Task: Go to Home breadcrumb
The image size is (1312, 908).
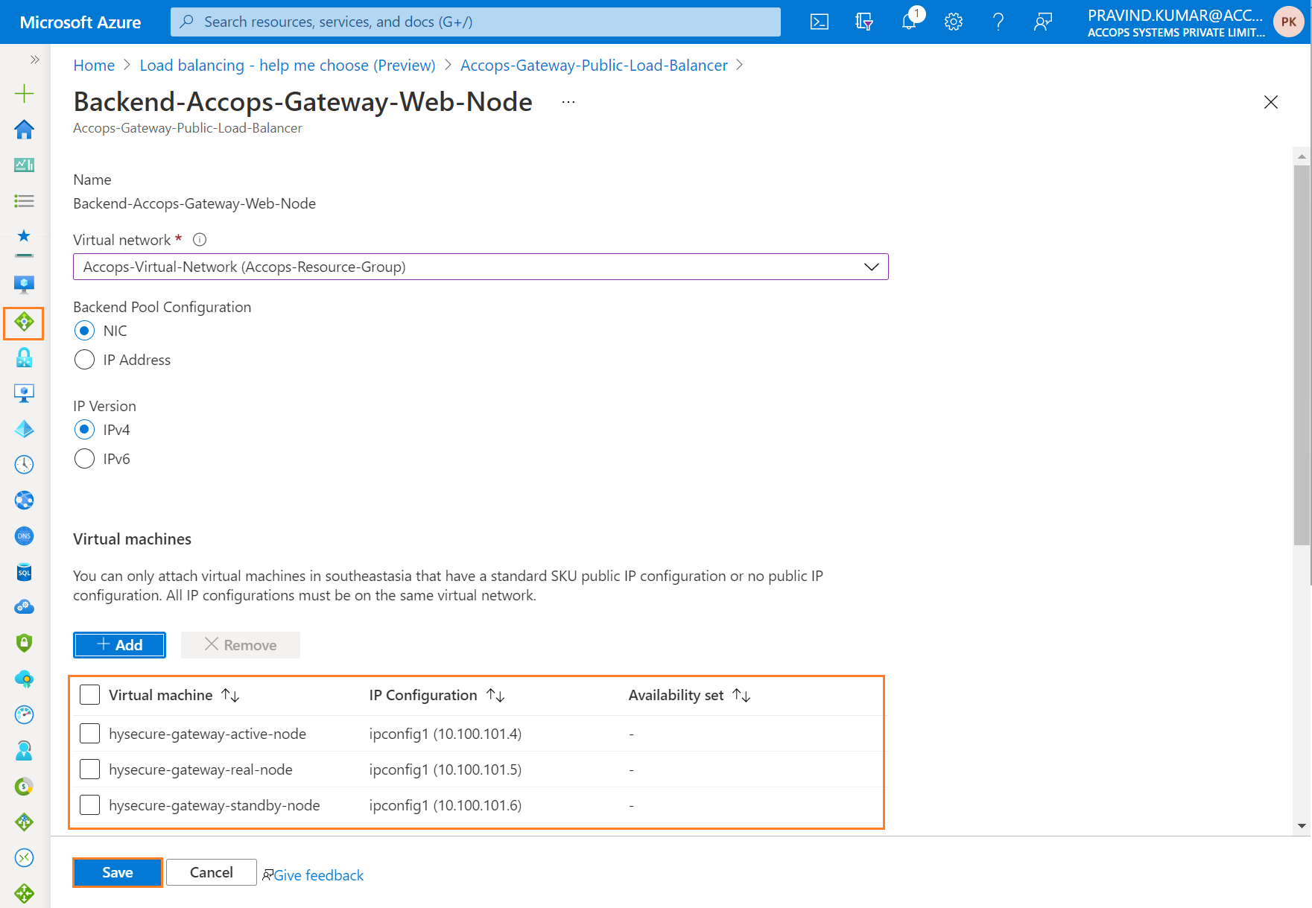Action: click(x=94, y=66)
